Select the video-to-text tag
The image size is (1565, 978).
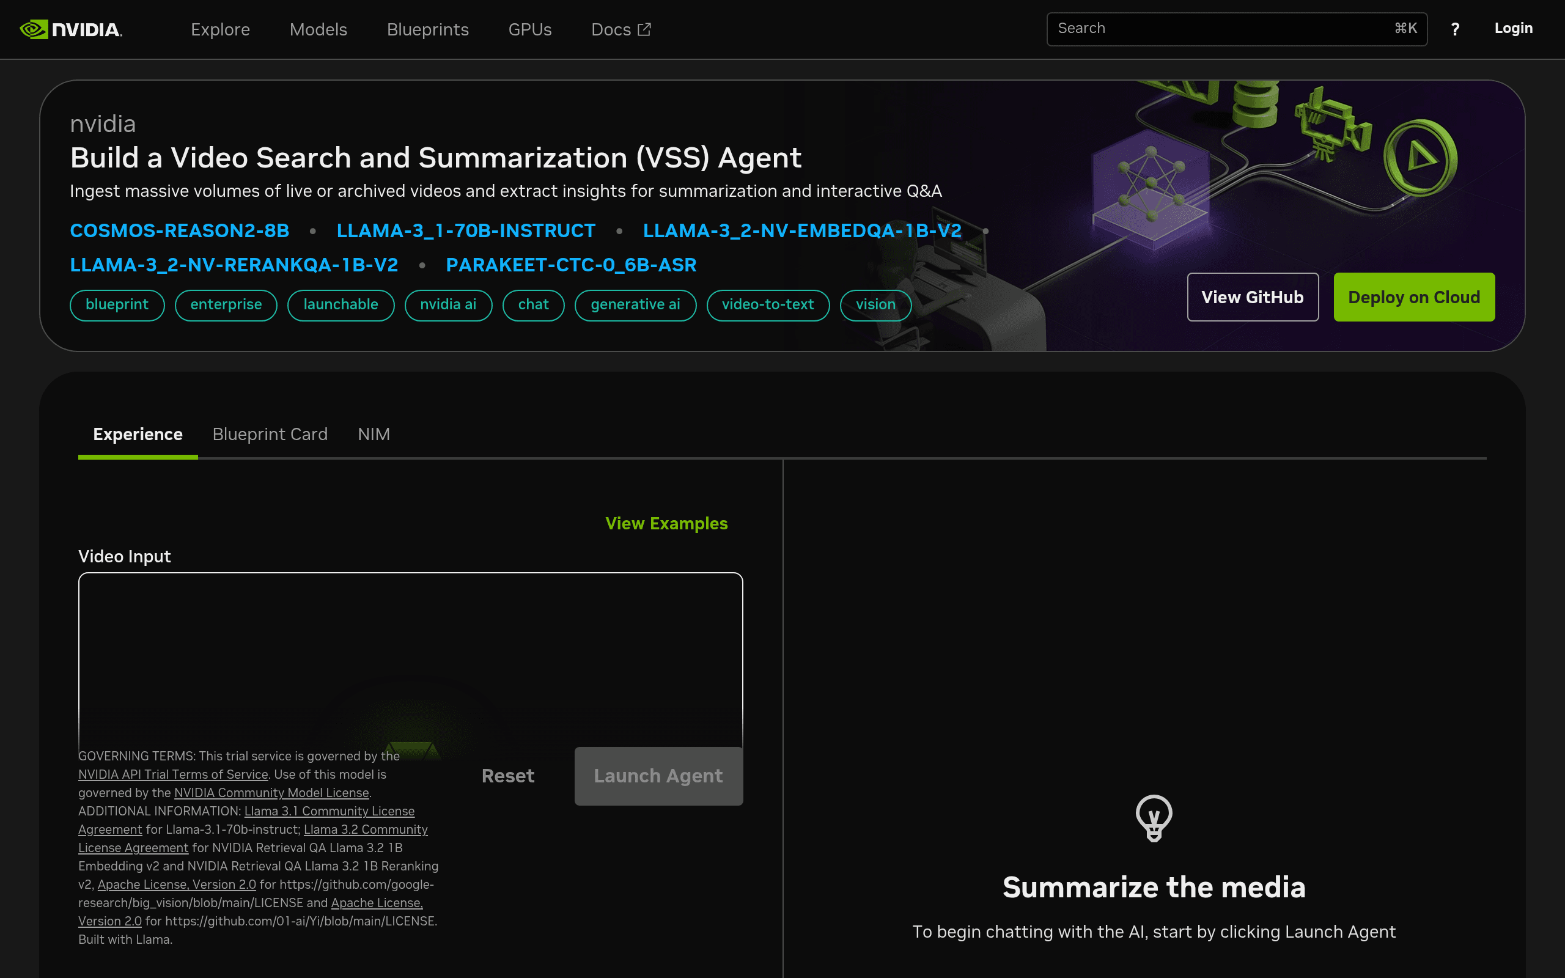pyautogui.click(x=768, y=304)
